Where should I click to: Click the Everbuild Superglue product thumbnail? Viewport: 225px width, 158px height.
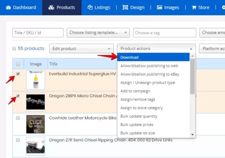(x=36, y=80)
